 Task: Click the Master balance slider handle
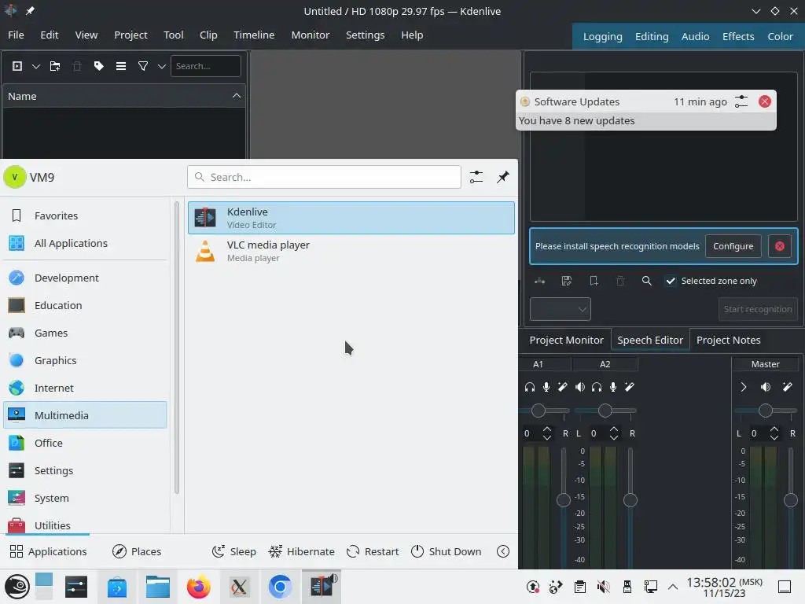(766, 411)
